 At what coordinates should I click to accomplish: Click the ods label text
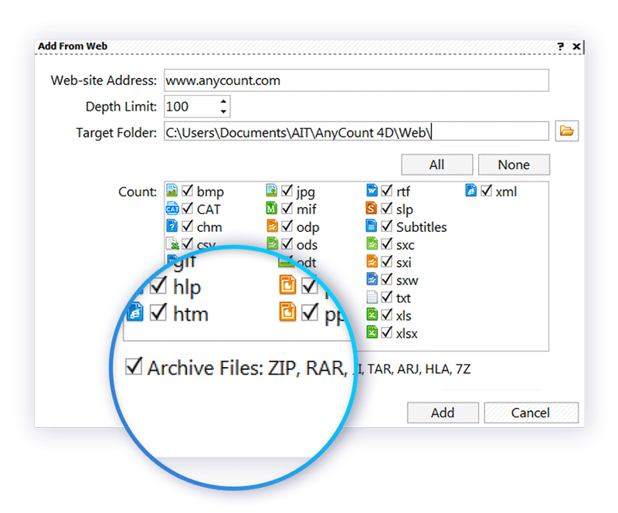tap(307, 245)
